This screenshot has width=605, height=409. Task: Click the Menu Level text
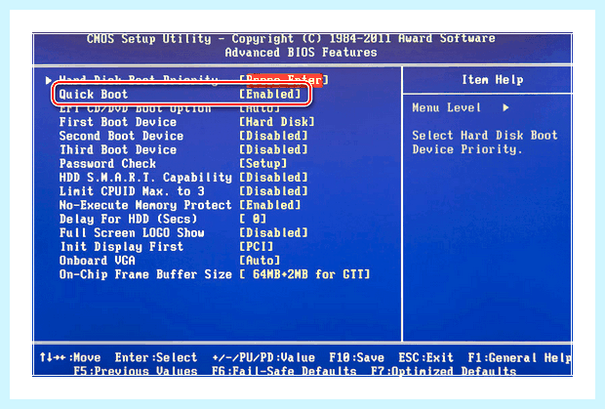tap(446, 107)
